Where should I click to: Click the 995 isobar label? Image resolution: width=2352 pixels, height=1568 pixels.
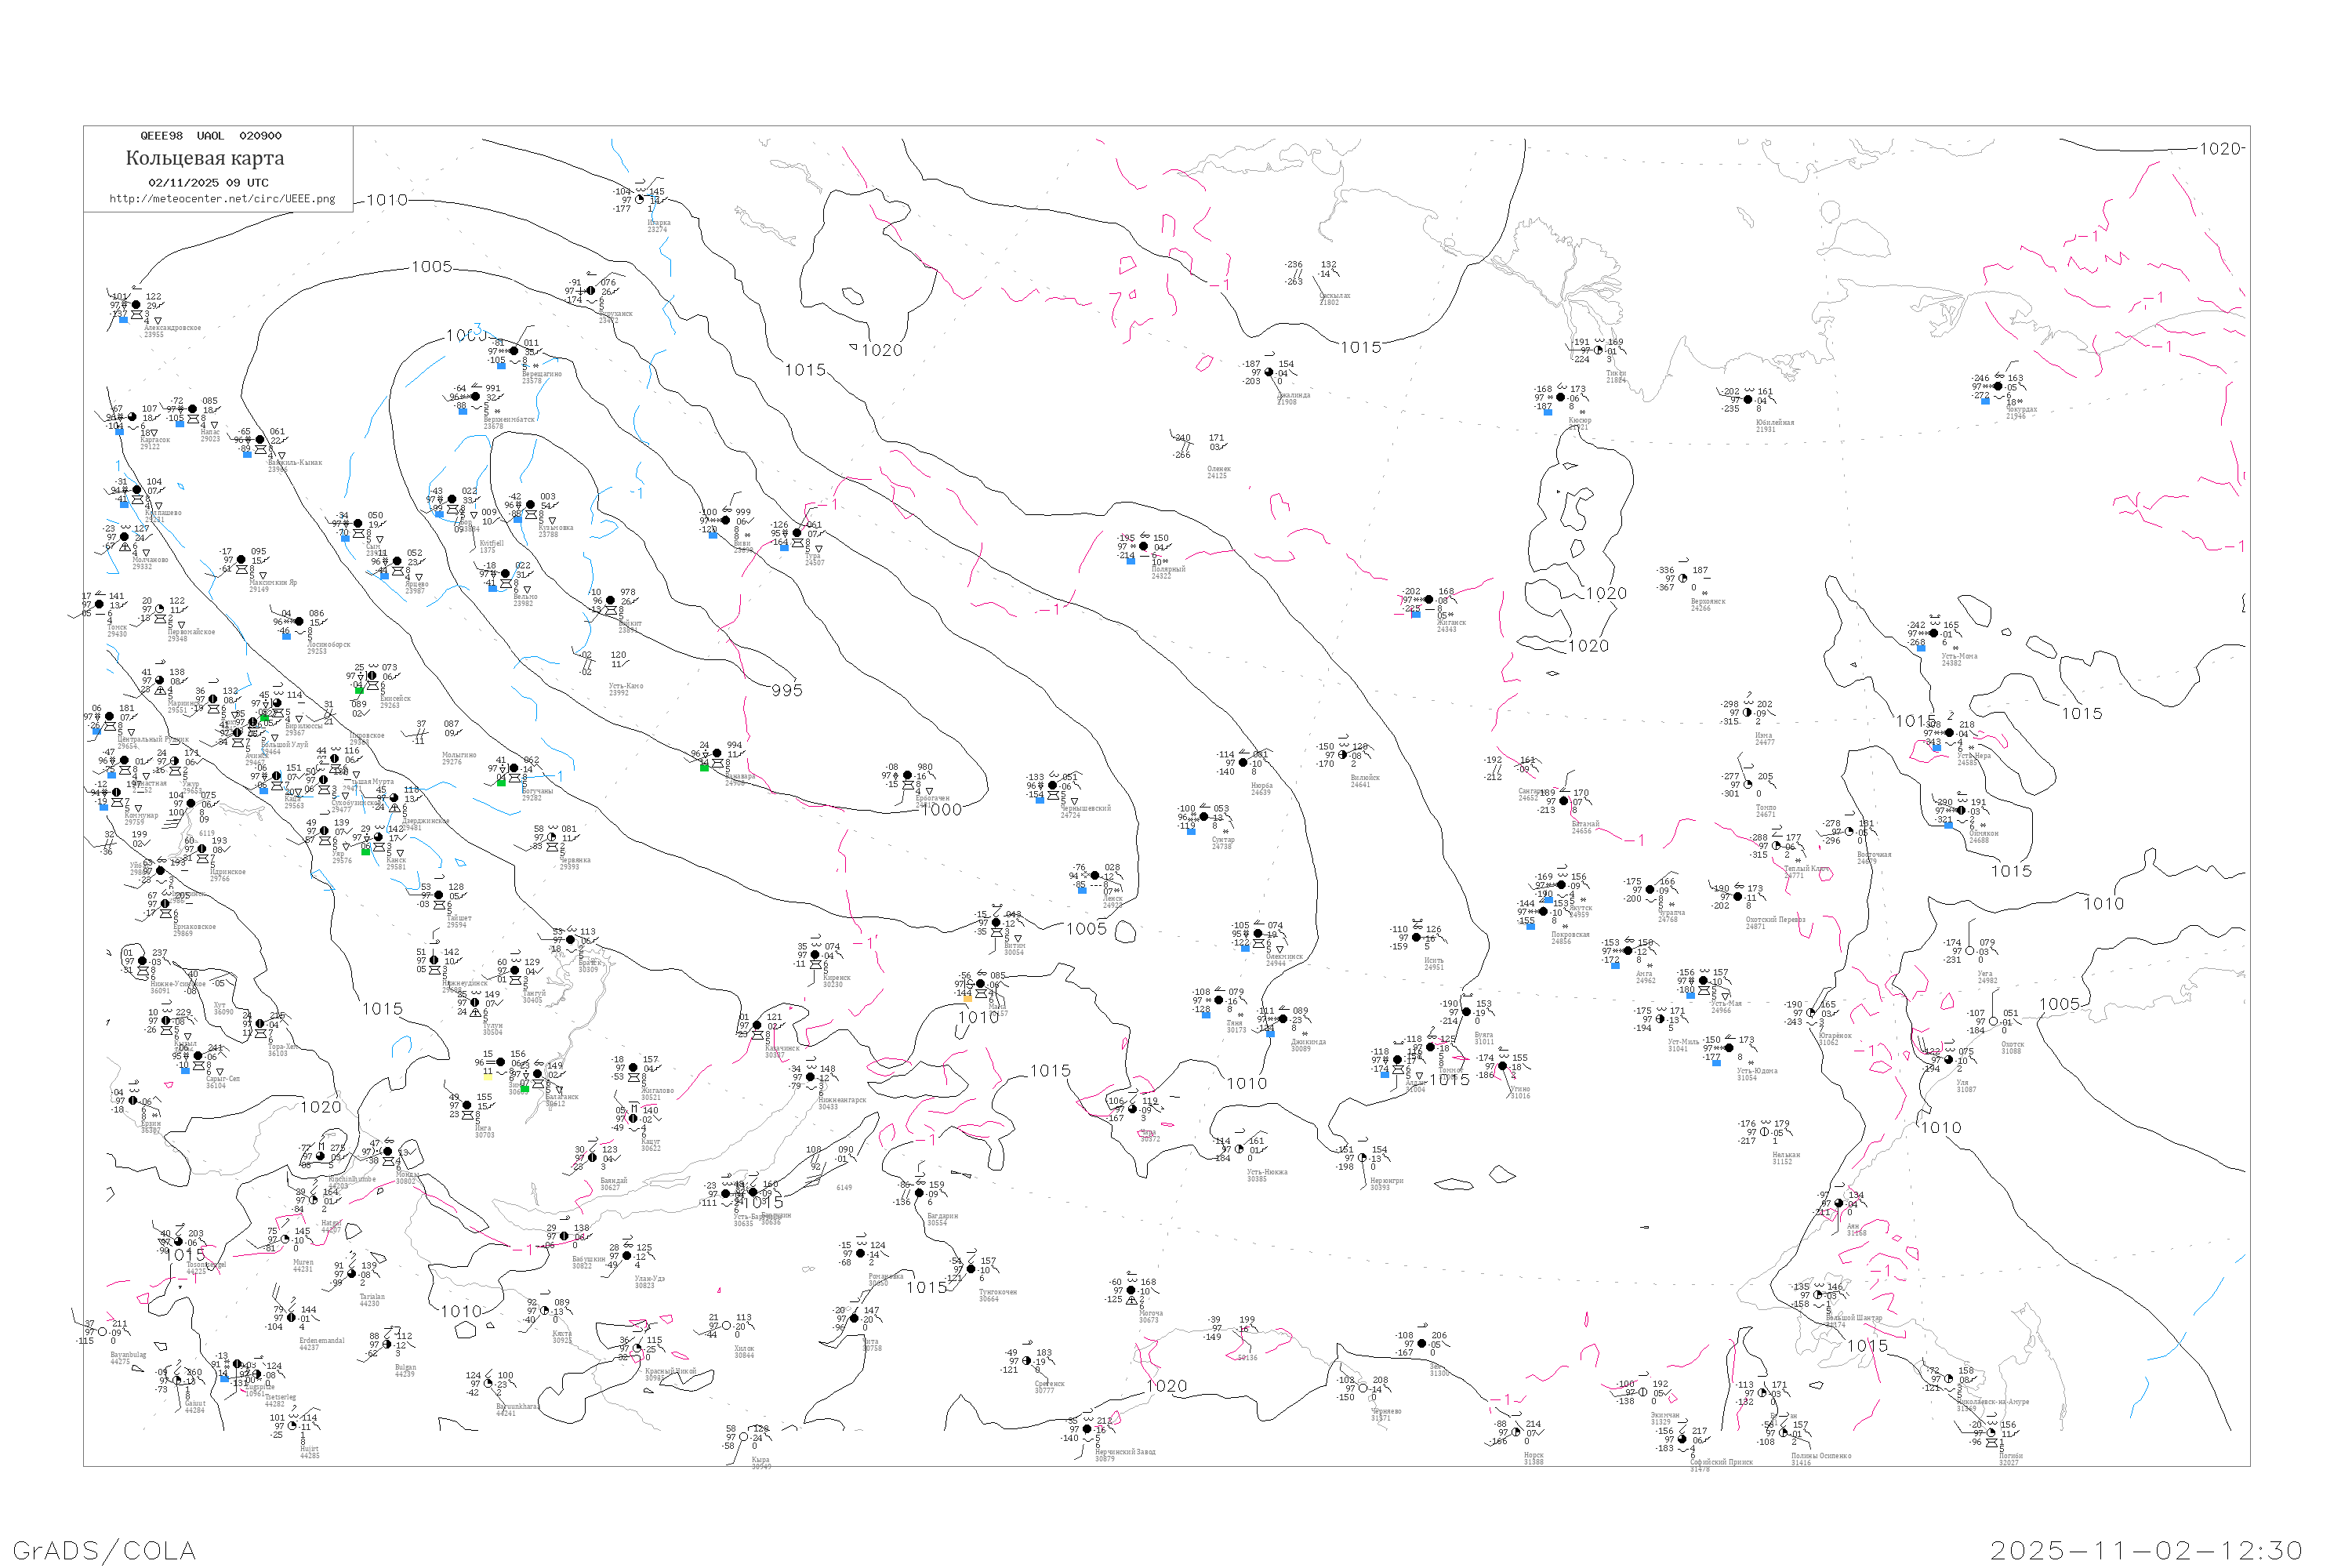tap(787, 691)
